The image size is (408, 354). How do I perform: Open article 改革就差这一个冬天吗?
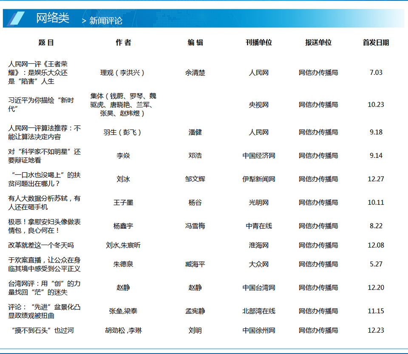(x=41, y=245)
